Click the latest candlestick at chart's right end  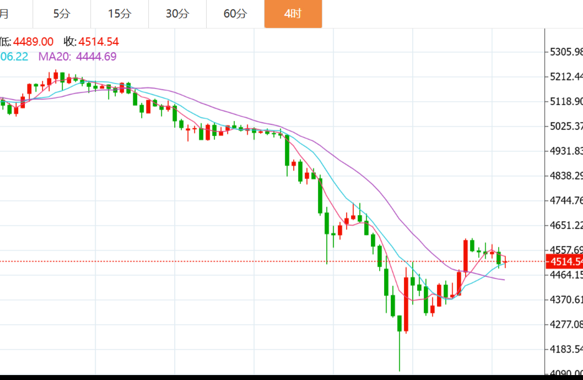(505, 262)
